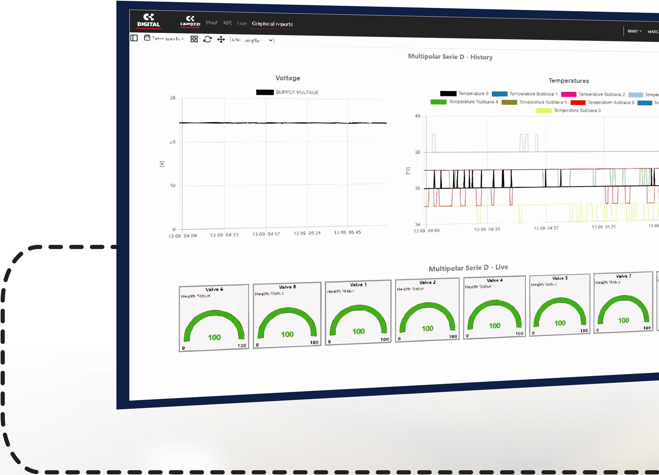Image resolution: width=659 pixels, height=475 pixels.
Task: Click the Camozzi logo
Action: (x=190, y=21)
